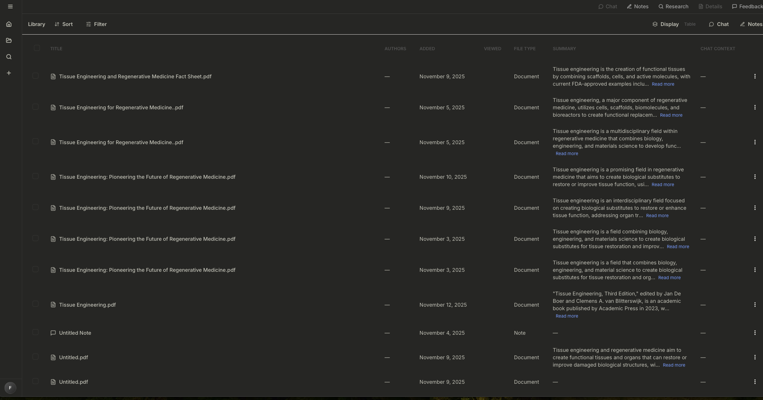
Task: Open the folder library icon in sidebar
Action: (x=9, y=40)
